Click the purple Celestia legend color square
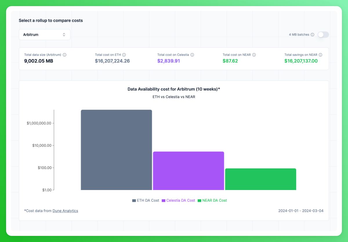Viewport: 348px width, 242px height. tap(164, 200)
